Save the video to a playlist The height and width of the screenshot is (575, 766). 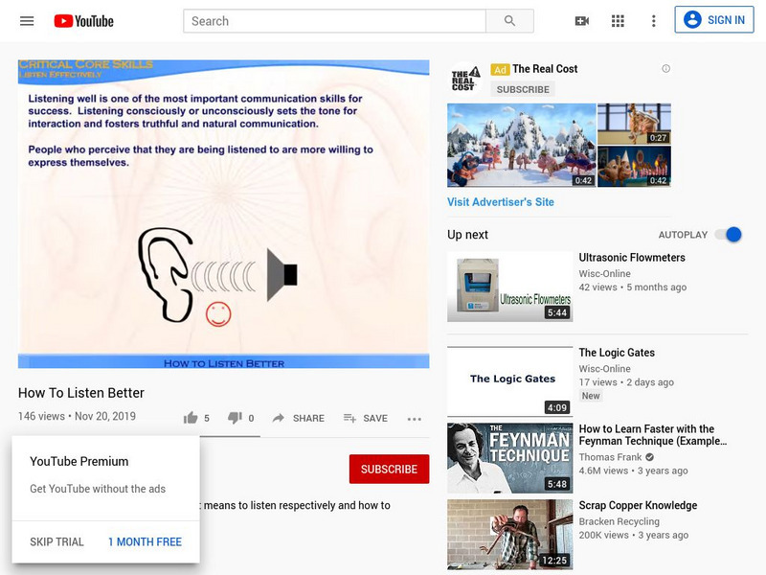tap(365, 418)
